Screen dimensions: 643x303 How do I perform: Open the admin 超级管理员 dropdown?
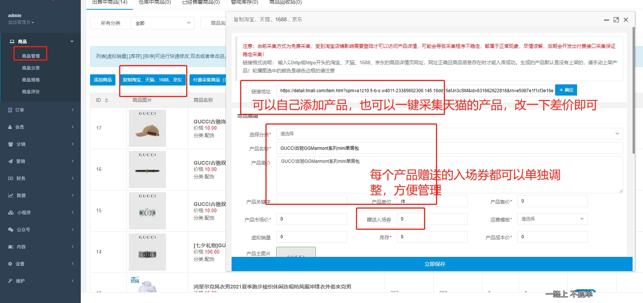tap(21, 22)
